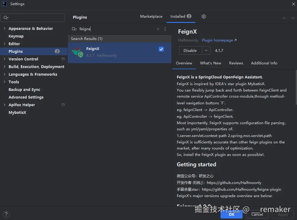Viewport: 297px width, 220px height.
Task: Click the Plugins update count badge
Action: click(57, 51)
